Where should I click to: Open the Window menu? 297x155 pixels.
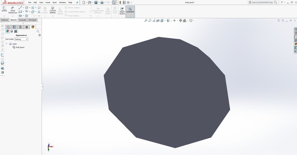click(62, 2)
